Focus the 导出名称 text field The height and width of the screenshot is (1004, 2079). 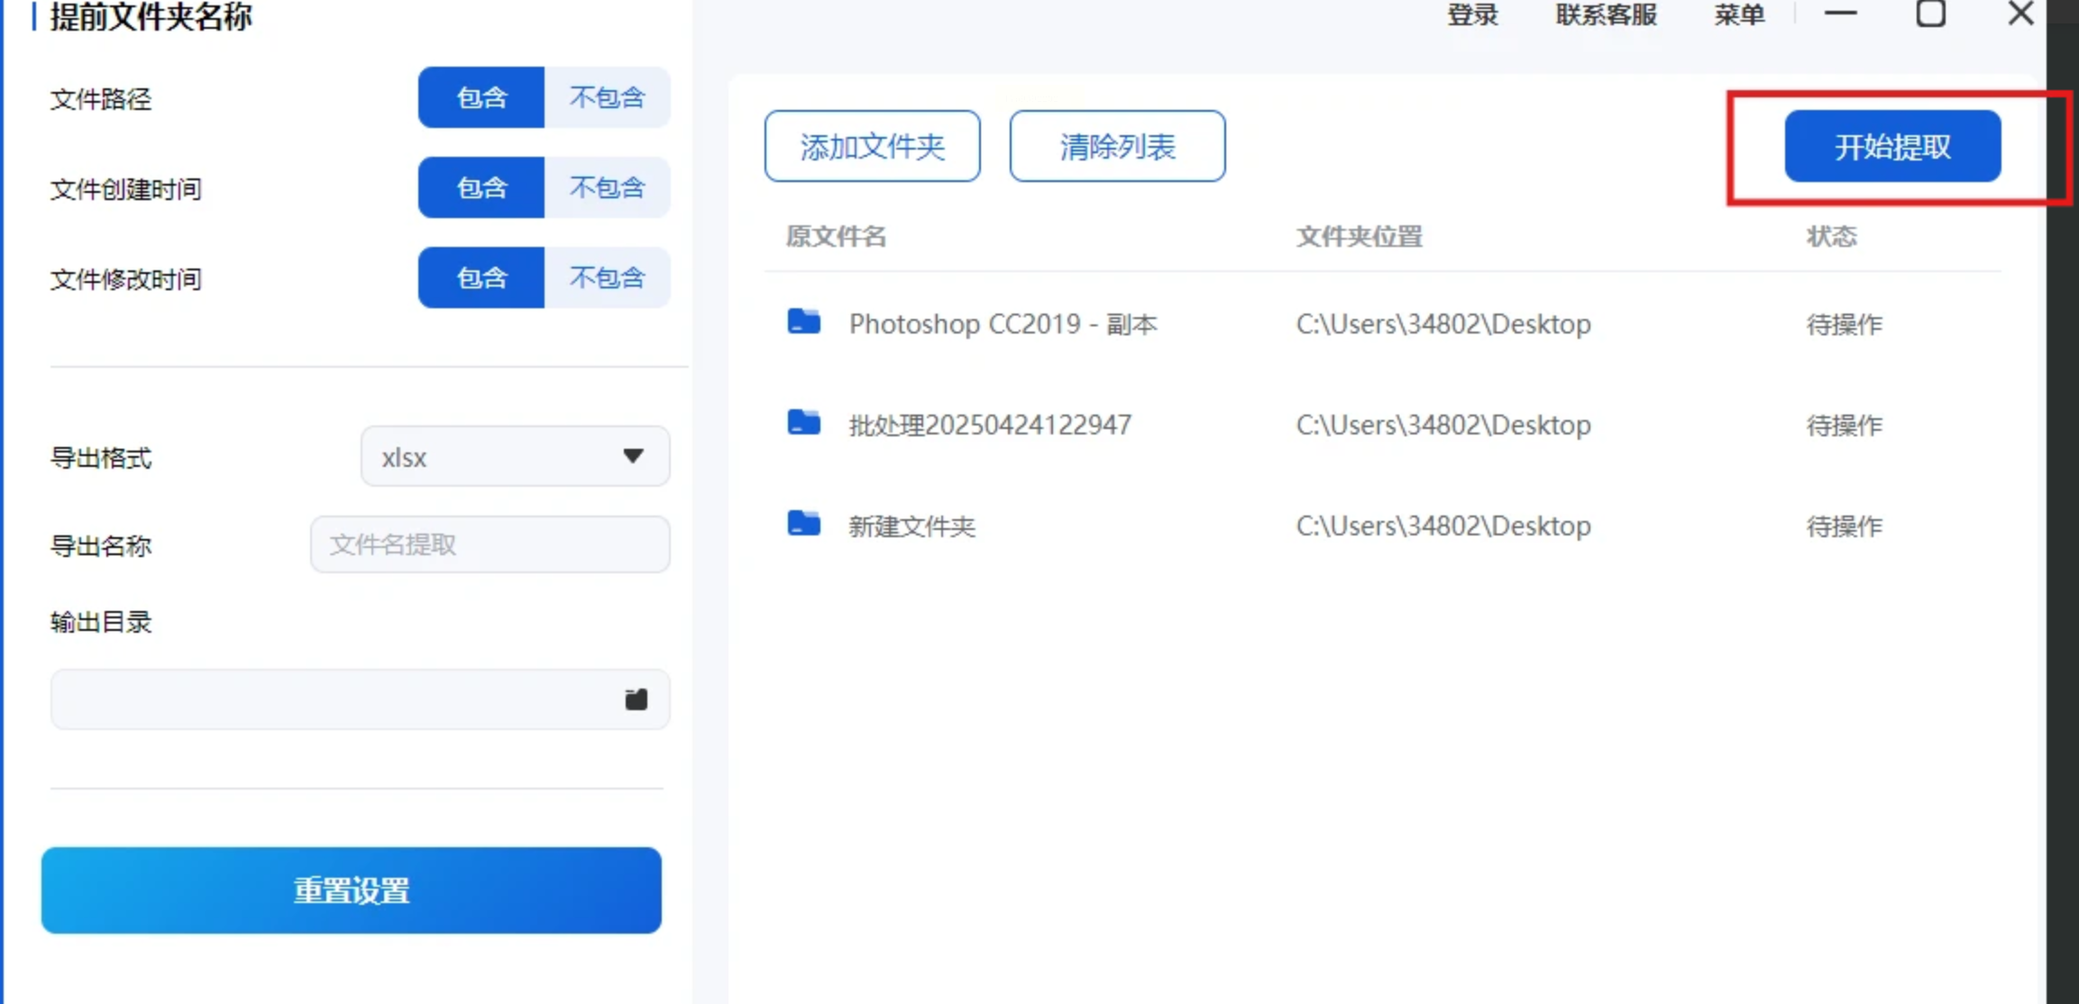pos(490,544)
